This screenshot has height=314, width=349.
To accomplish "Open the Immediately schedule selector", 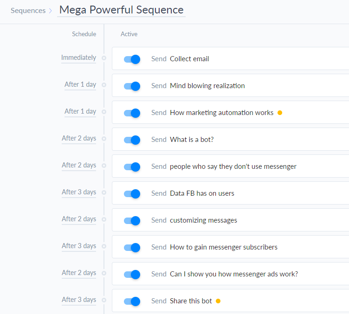I will [x=78, y=58].
